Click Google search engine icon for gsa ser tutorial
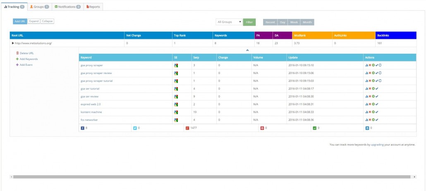This screenshot has width=426, height=191. click(176, 88)
